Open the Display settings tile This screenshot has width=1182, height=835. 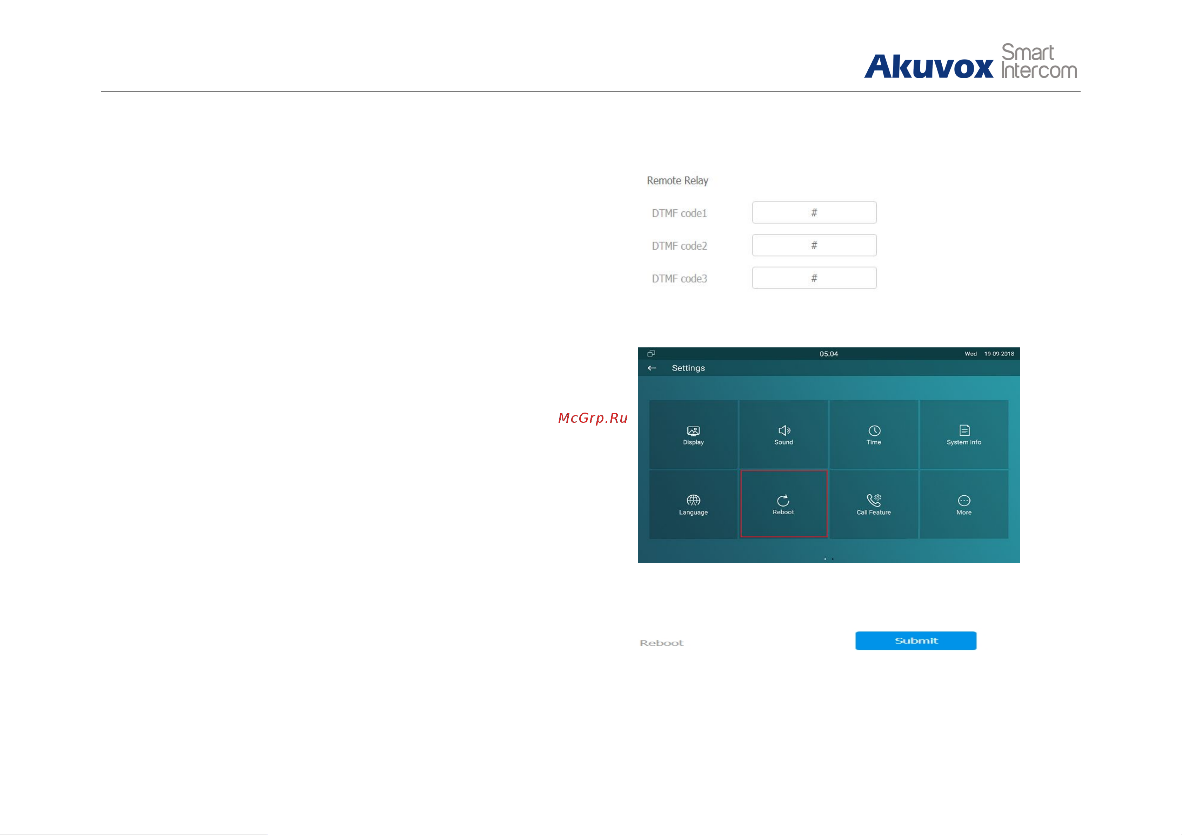(693, 434)
